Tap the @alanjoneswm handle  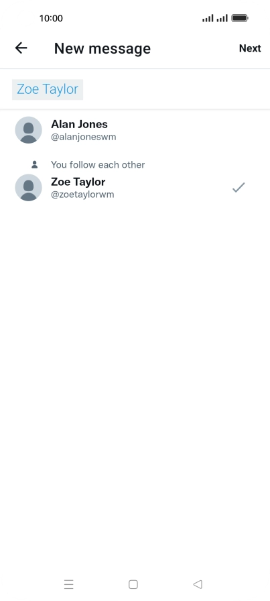[x=84, y=137]
